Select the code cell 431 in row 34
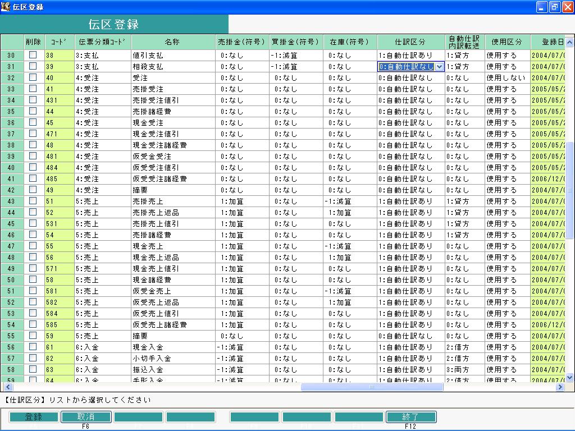The image size is (575, 431). click(x=60, y=100)
